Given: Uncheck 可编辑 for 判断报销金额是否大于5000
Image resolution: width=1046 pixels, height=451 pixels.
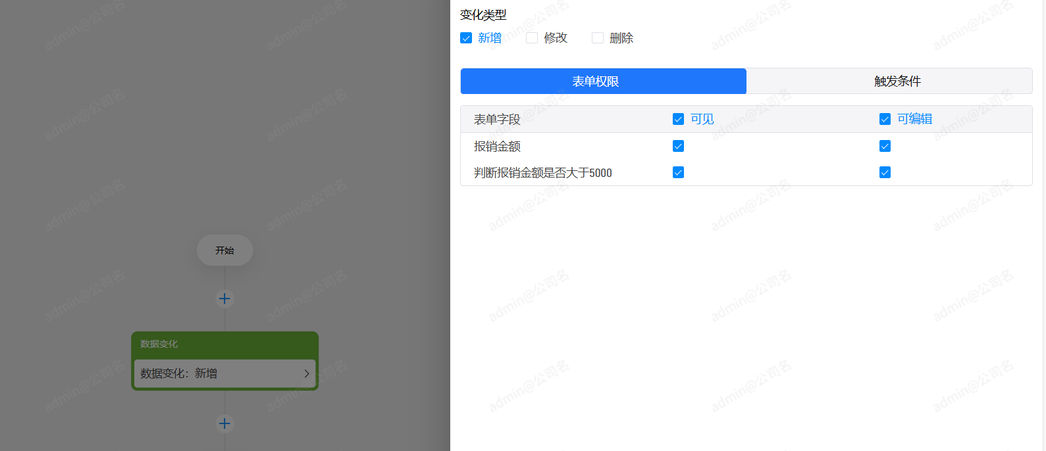Looking at the screenshot, I should pos(885,172).
